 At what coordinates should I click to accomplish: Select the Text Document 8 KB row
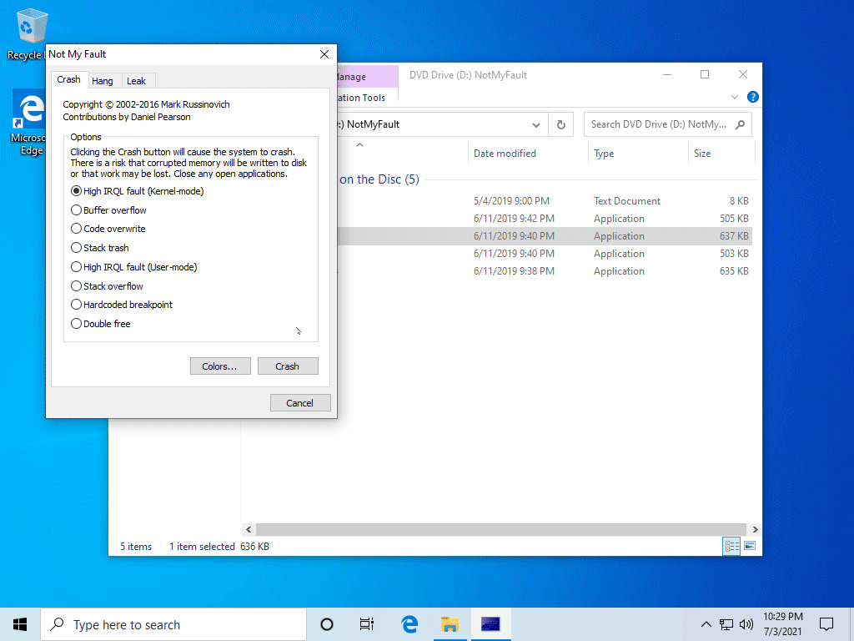pos(546,201)
